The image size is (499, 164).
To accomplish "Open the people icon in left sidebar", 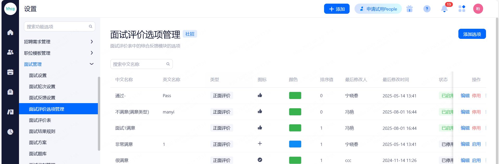I will (x=10, y=52).
